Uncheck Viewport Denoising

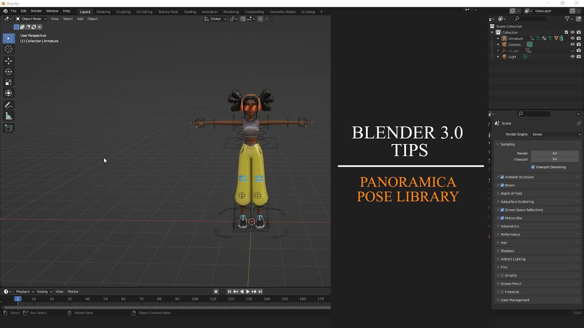point(533,167)
